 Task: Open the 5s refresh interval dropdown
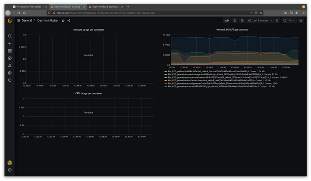coord(292,20)
